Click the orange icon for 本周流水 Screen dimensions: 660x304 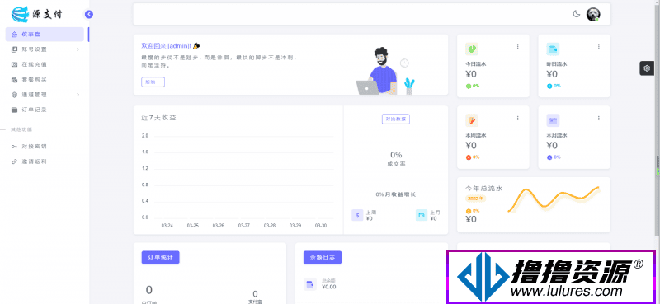(x=472, y=120)
